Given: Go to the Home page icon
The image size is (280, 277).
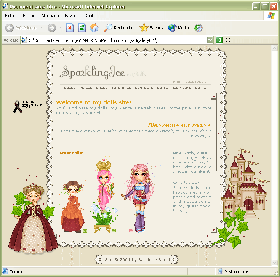Looking at the screenshot, I should click(94, 28).
